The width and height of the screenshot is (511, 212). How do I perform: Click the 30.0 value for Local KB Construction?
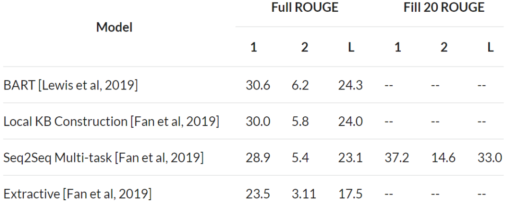[258, 122]
